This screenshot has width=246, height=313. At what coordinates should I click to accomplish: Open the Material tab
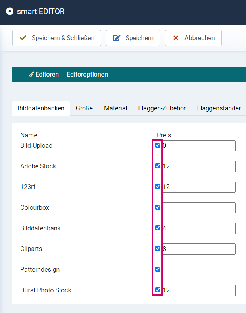(115, 108)
